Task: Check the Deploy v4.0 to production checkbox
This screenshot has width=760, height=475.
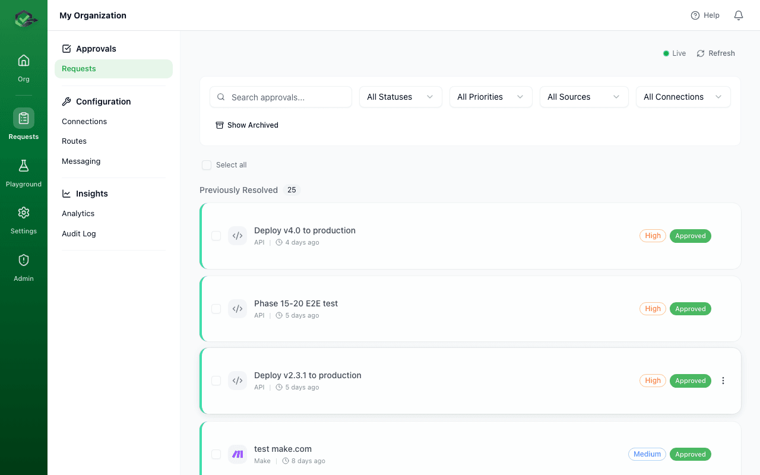Action: [x=216, y=236]
